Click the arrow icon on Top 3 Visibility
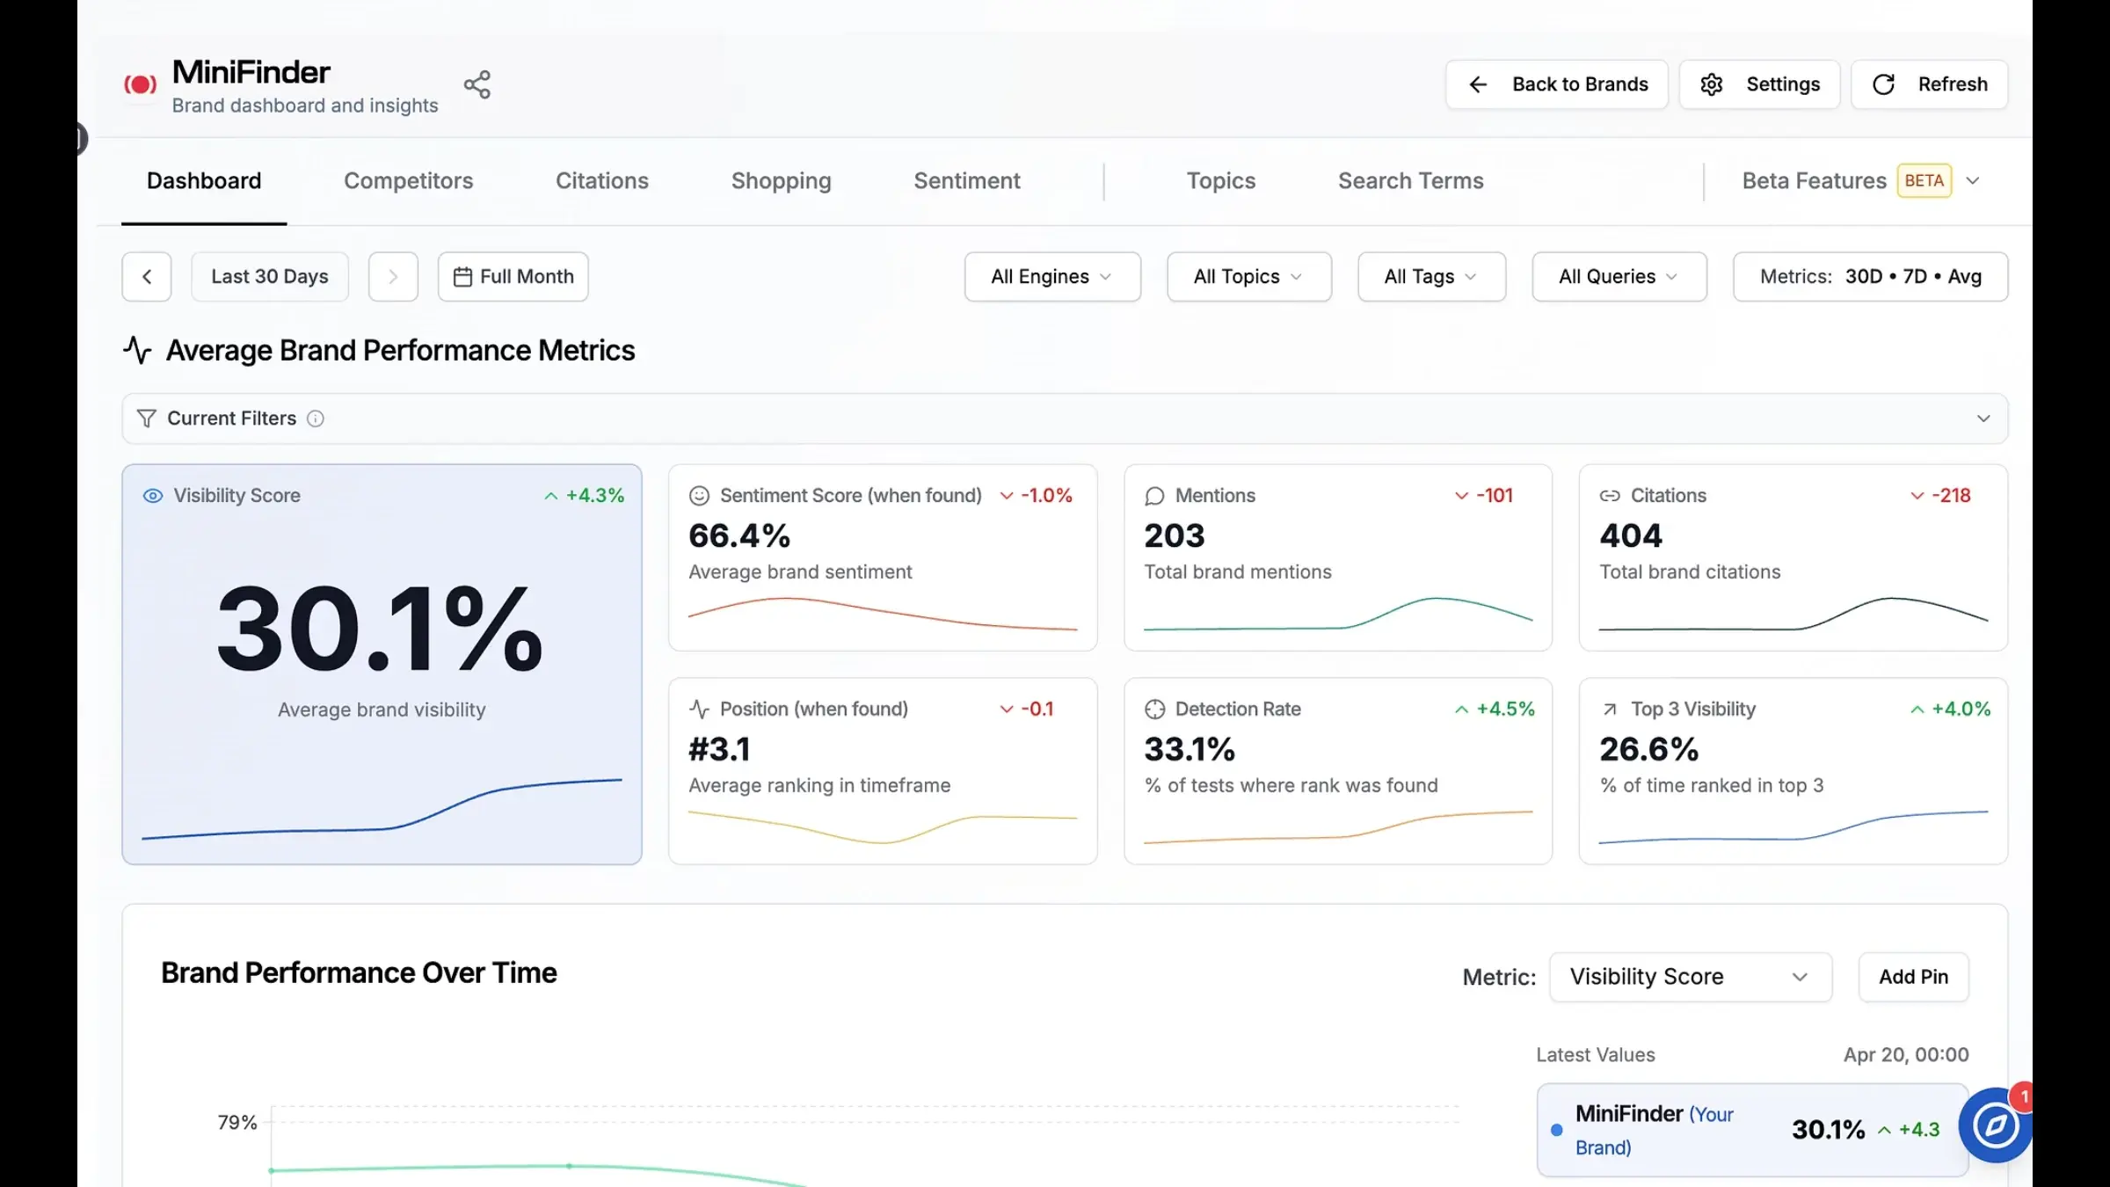2110x1187 pixels. 1610,709
